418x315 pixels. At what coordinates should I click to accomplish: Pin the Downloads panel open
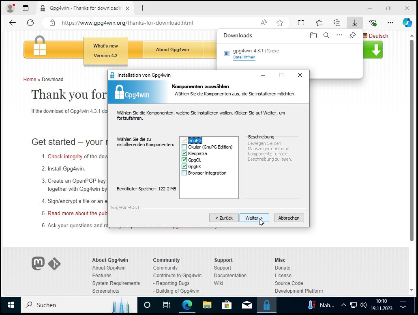coord(352,35)
